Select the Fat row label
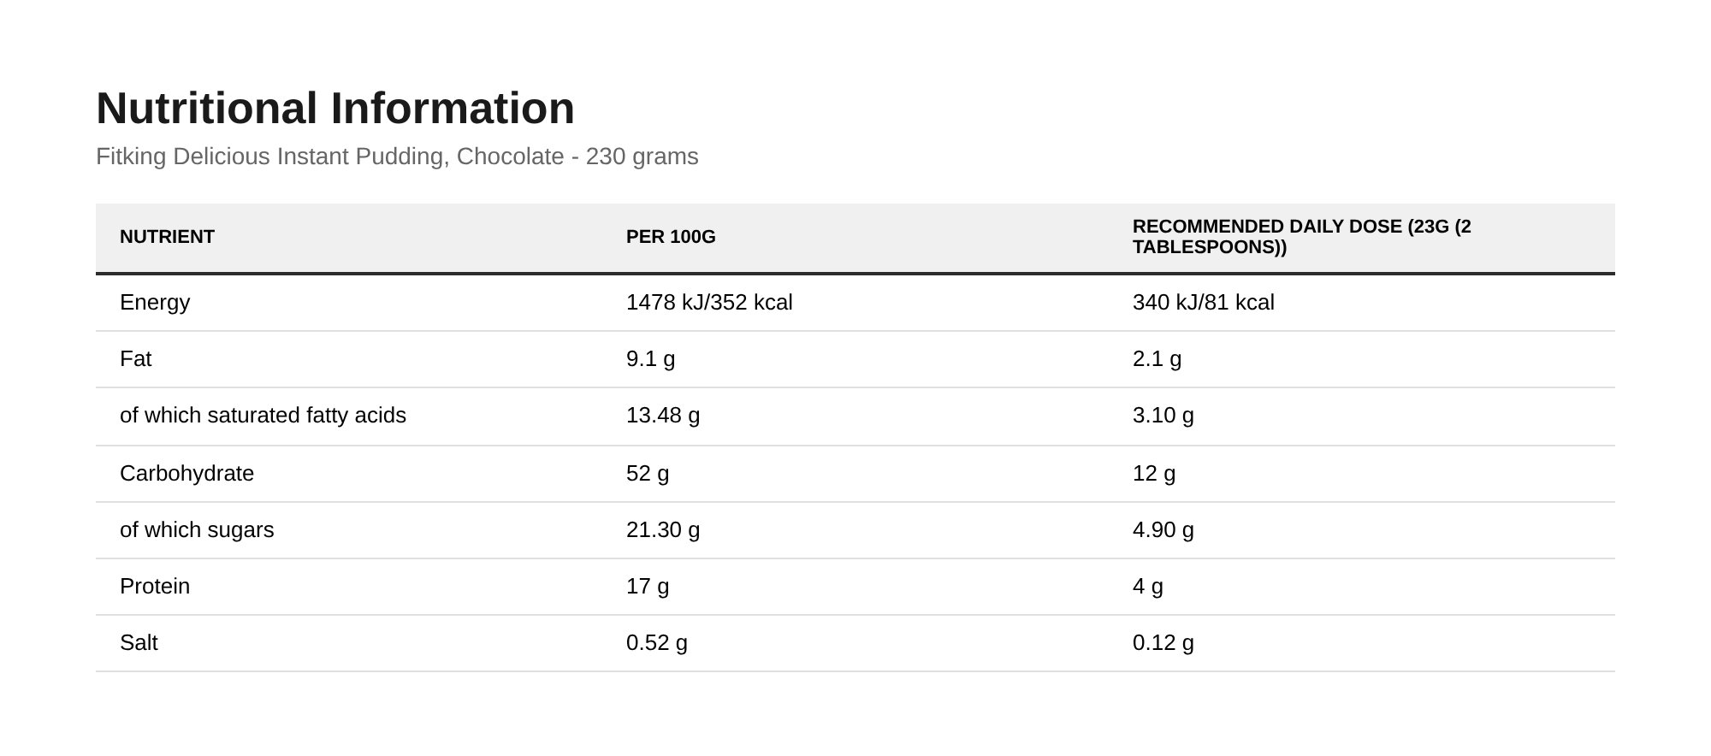This screenshot has height=756, width=1711. [135, 359]
